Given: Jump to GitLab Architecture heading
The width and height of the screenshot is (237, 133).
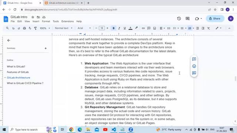Looking at the screenshot, I should click(19, 78).
